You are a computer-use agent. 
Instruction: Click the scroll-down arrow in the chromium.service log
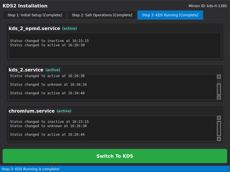tap(219, 139)
